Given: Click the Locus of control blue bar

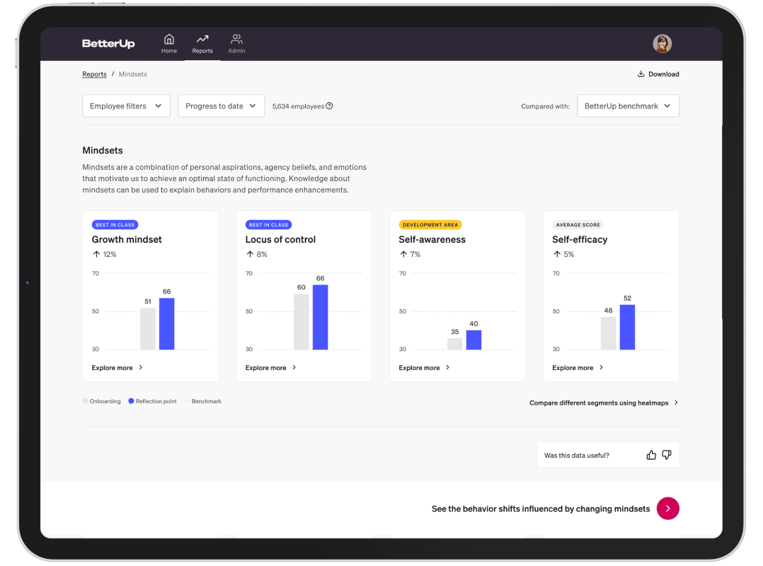Looking at the screenshot, I should [x=320, y=317].
